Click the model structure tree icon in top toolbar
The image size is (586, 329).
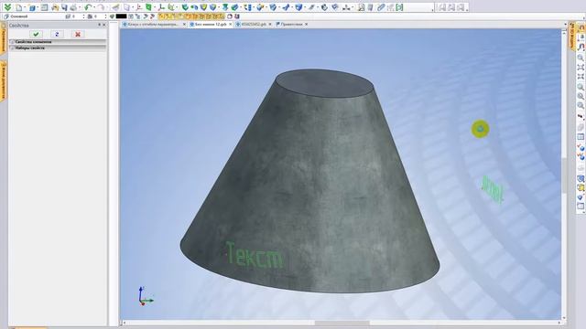(x=346, y=7)
